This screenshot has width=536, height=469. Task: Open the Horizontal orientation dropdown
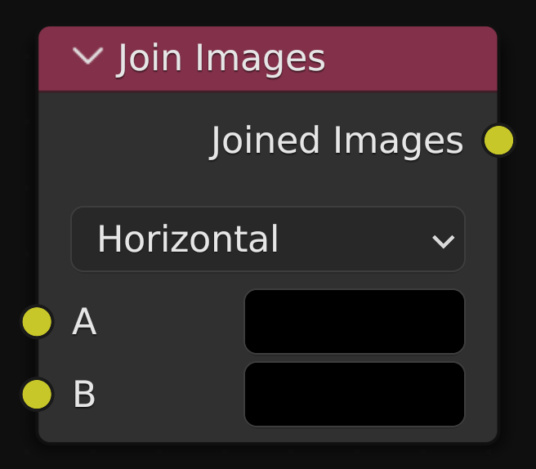(x=267, y=239)
